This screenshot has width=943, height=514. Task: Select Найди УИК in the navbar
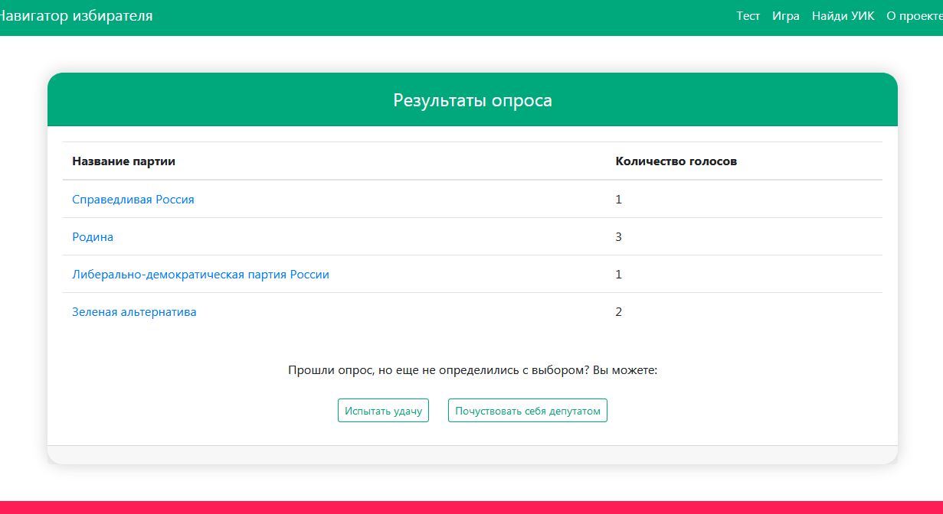coord(843,16)
